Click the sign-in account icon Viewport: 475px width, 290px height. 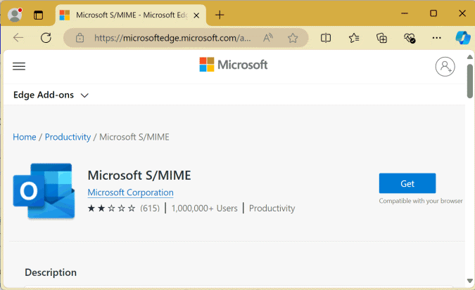pos(445,67)
